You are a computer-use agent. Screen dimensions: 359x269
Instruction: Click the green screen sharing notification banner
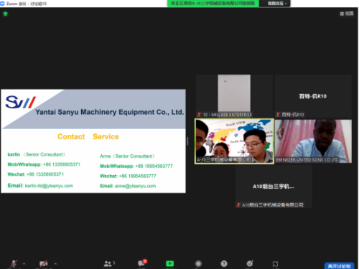pos(213,4)
